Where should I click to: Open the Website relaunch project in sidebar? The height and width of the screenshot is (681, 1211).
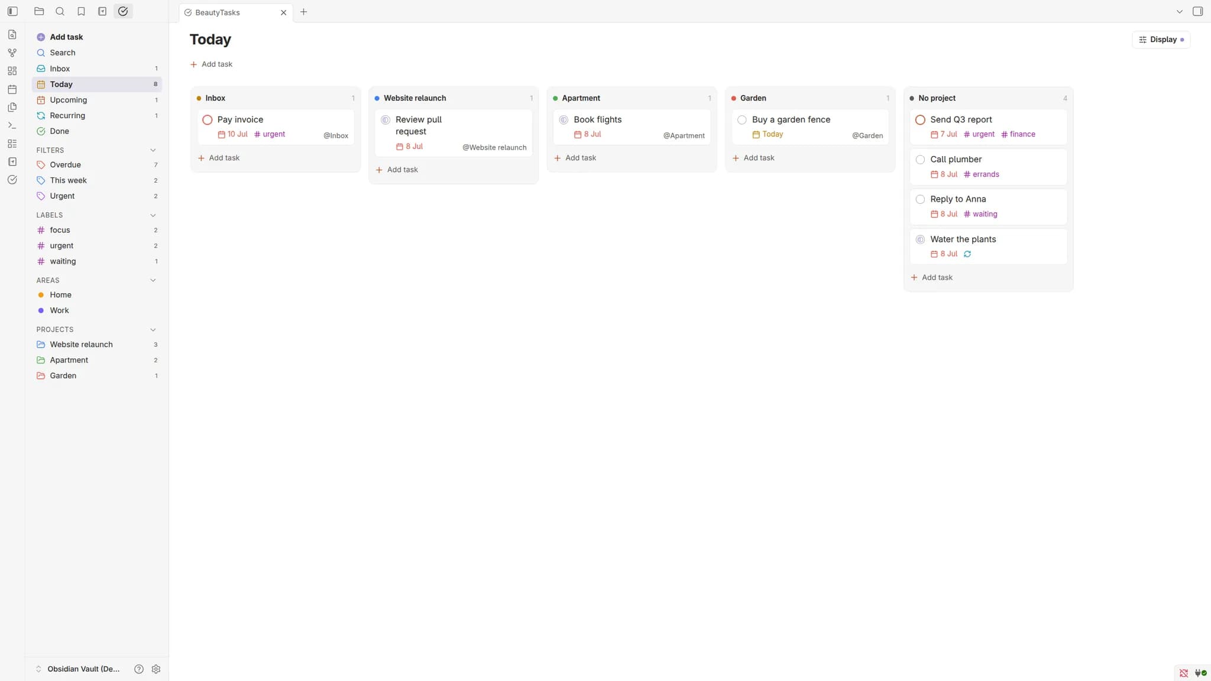coord(97,345)
